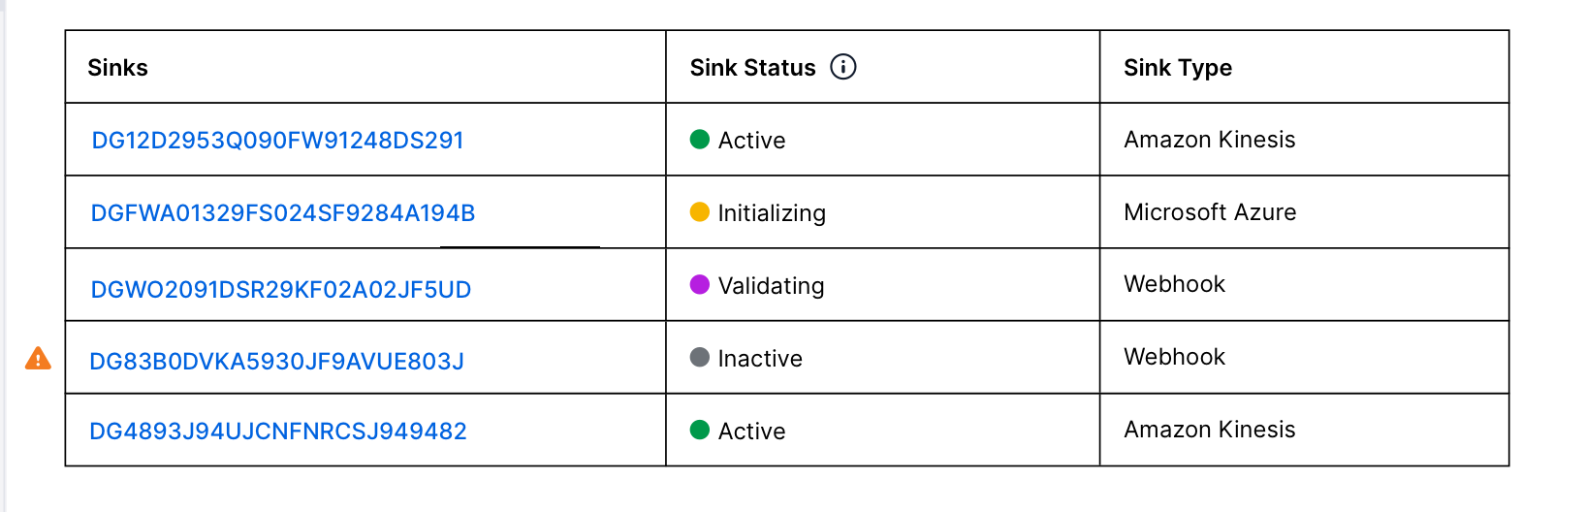Click the orange warning triangle icon
This screenshot has height=512, width=1586.
(38, 359)
